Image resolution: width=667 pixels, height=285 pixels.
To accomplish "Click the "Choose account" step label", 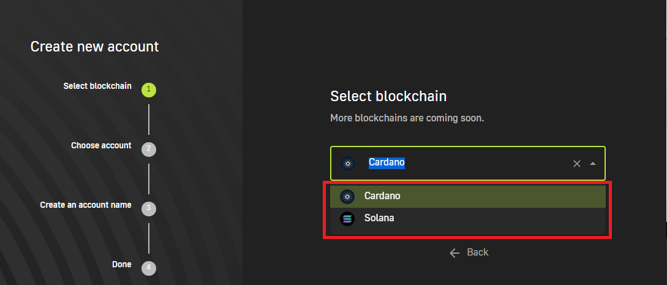I will 101,146.
